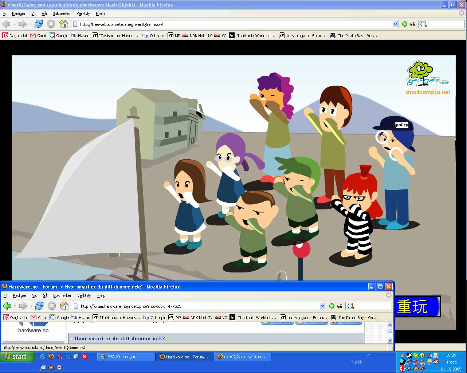
Task: Open search engine picker in Hardware.no forum window
Action: [350, 306]
